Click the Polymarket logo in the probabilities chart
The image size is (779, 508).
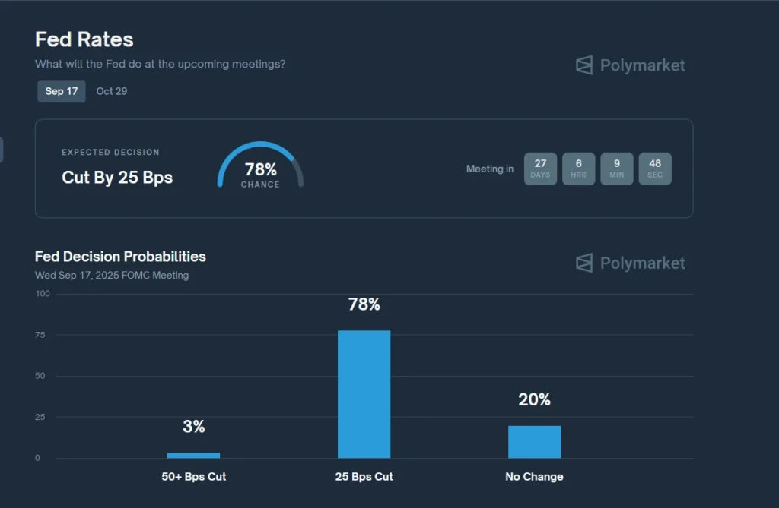(630, 263)
